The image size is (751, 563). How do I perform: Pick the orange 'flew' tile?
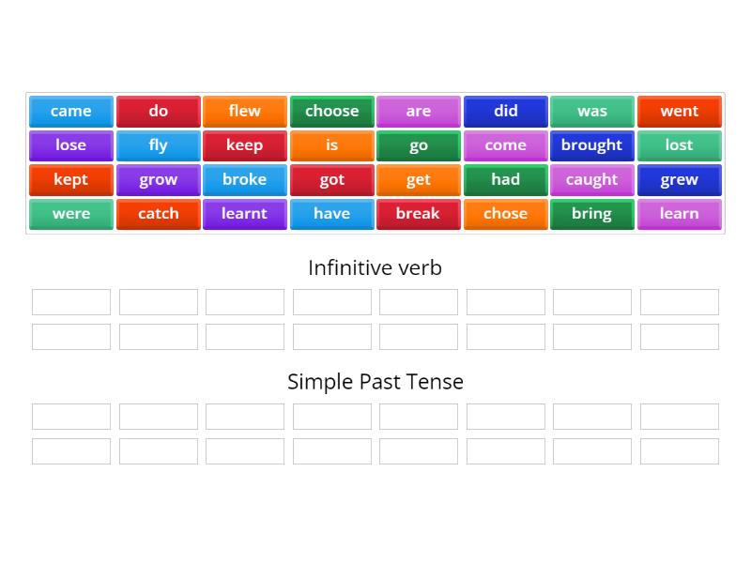(245, 112)
